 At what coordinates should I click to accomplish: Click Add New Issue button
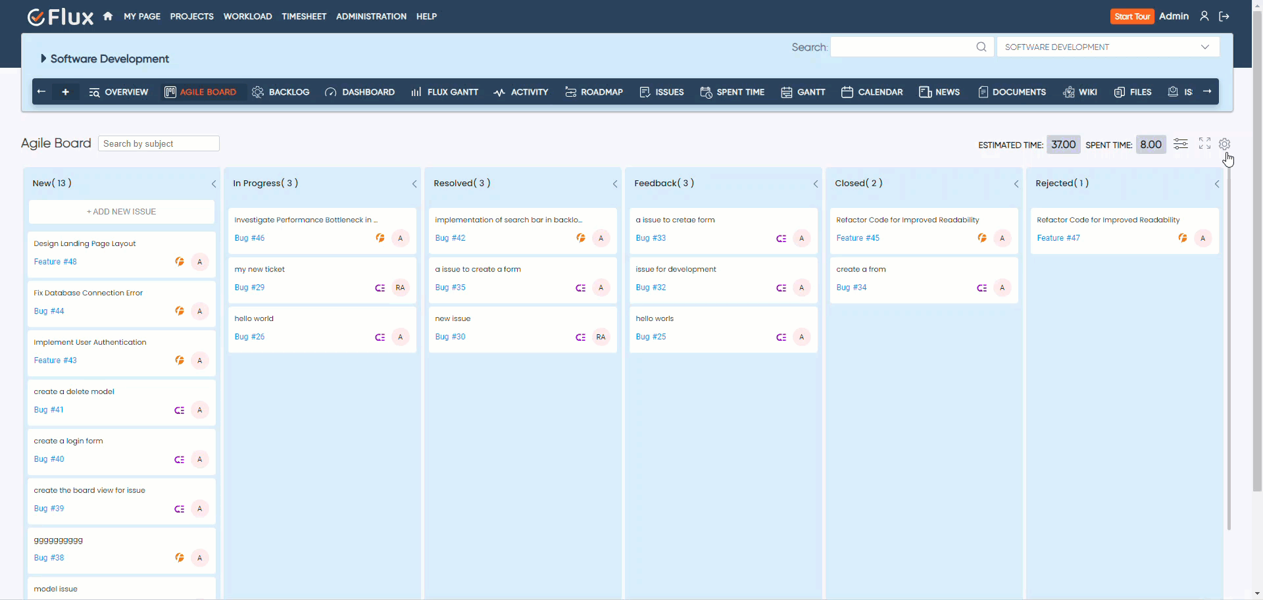click(x=122, y=212)
